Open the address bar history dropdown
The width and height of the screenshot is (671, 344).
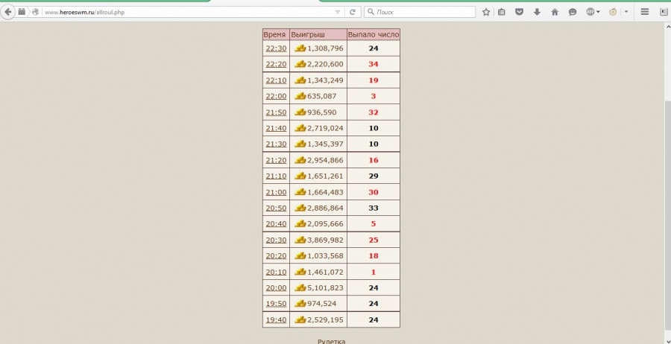[338, 12]
